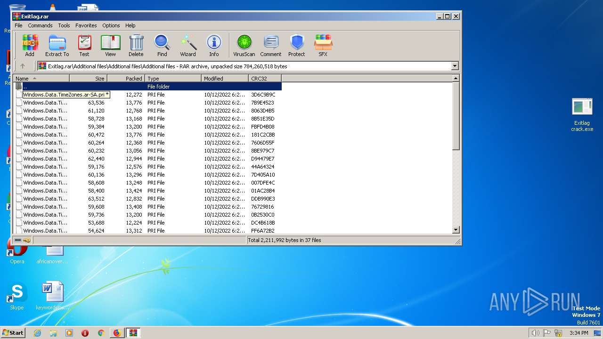Select file row with size 61,120
Screen dimensions: 603x339
tap(148, 111)
